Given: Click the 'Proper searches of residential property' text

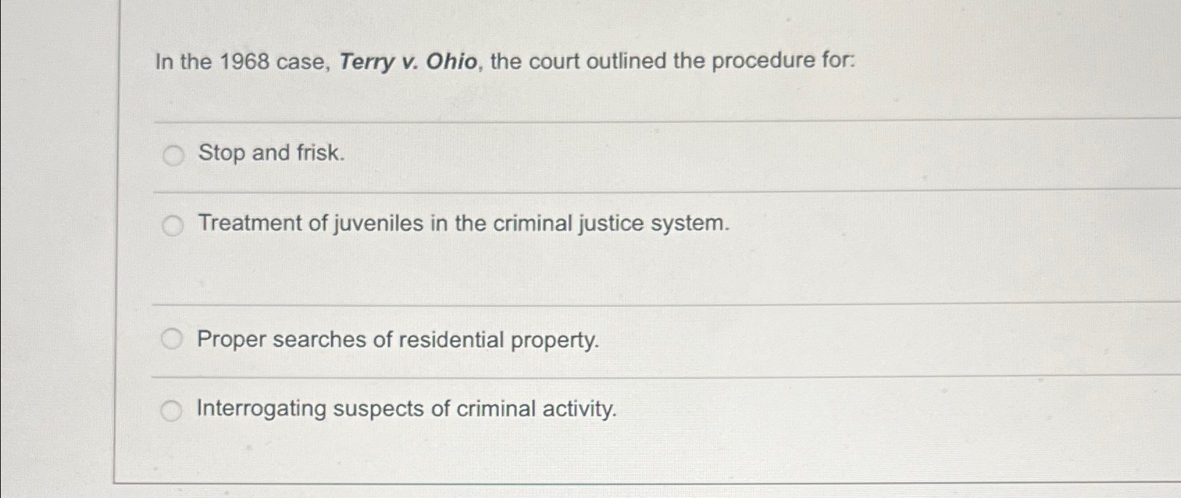Looking at the screenshot, I should [397, 340].
